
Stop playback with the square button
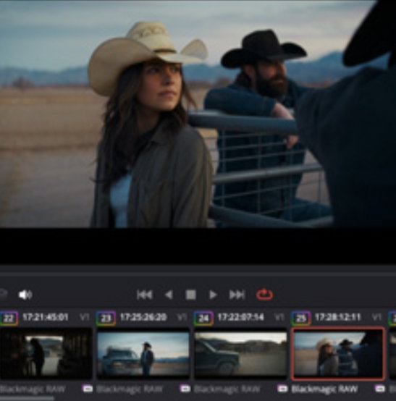(x=190, y=295)
